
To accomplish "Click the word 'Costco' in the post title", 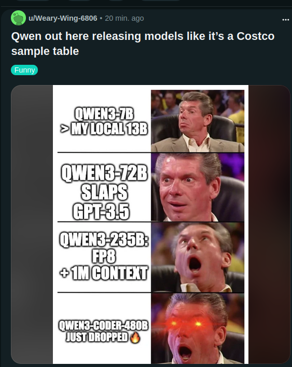I will (x=256, y=36).
